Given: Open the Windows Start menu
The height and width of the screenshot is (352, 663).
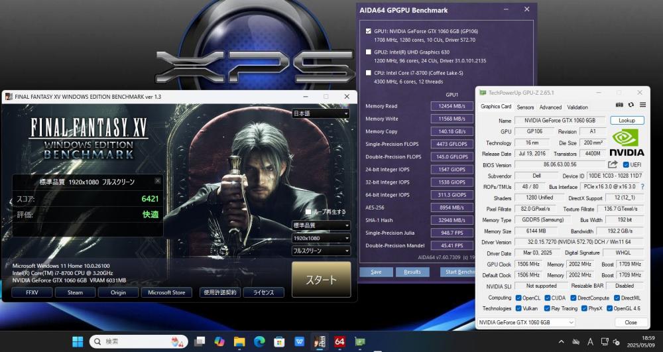Looking at the screenshot, I should click(78, 341).
